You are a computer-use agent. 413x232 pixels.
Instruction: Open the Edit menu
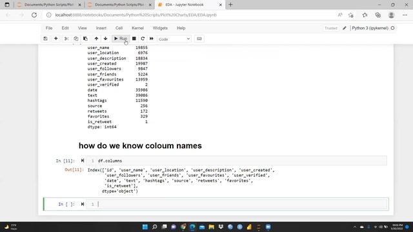(65, 28)
